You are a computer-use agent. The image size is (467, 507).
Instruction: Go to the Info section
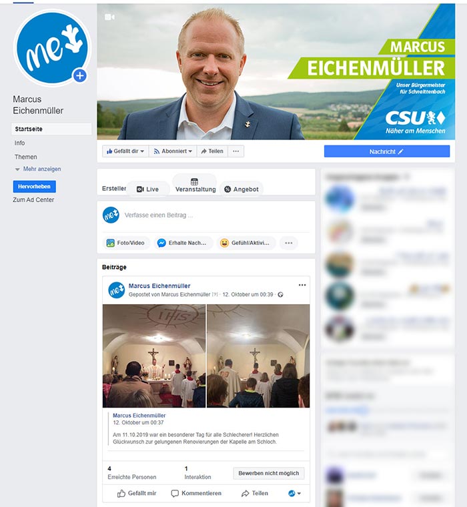tap(19, 143)
